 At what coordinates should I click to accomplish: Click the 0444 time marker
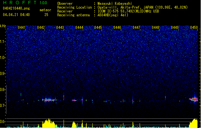79,28
